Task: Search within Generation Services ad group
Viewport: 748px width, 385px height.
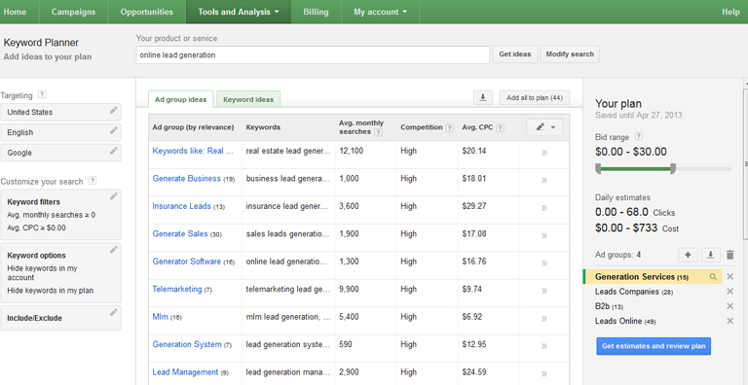Action: pyautogui.click(x=713, y=277)
